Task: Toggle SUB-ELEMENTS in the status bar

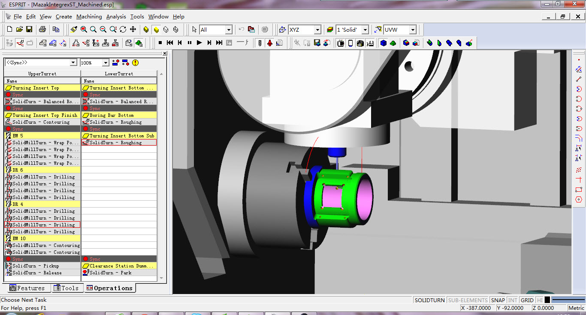Action: click(468, 300)
